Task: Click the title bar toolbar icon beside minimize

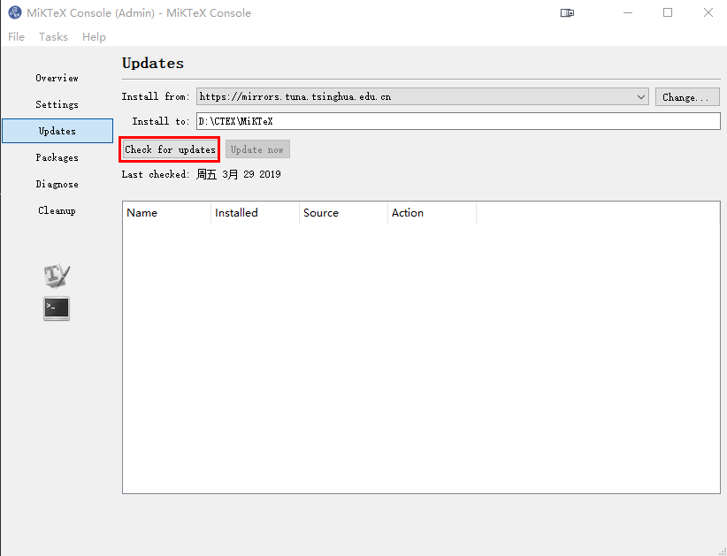Action: click(567, 13)
